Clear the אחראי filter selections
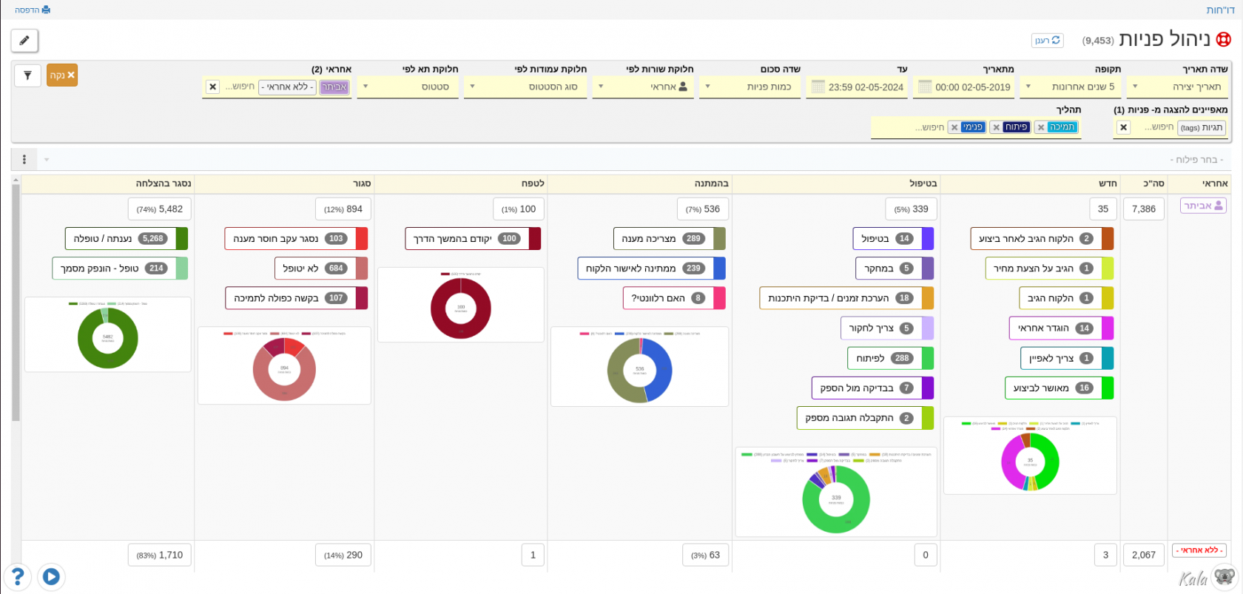 tap(212, 87)
